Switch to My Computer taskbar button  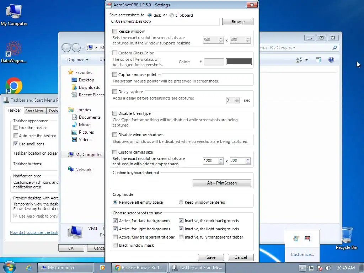(65, 268)
